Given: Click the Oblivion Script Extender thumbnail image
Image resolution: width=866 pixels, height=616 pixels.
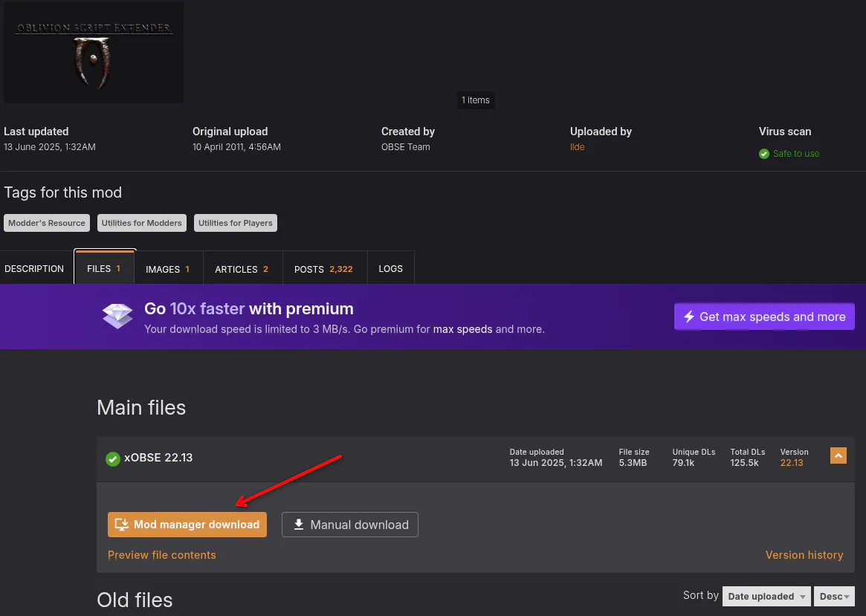Looking at the screenshot, I should coord(94,51).
